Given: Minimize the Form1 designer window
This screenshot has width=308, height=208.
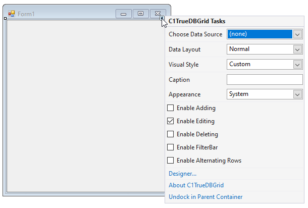Looking at the screenshot, I should [123, 14].
